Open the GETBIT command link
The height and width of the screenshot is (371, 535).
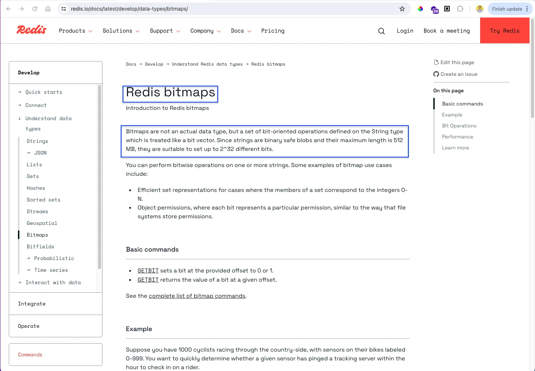point(148,280)
